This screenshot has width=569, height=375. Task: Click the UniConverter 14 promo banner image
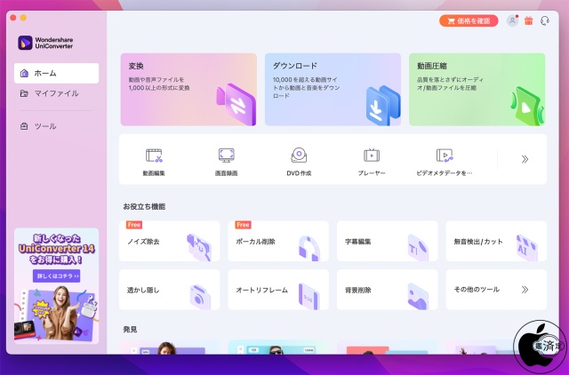pos(56,286)
